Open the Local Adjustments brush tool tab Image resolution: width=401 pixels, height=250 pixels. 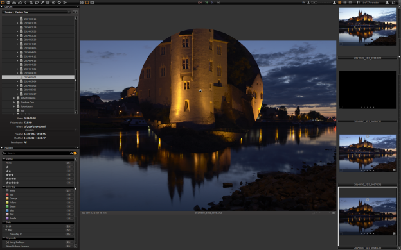coord(42,3)
